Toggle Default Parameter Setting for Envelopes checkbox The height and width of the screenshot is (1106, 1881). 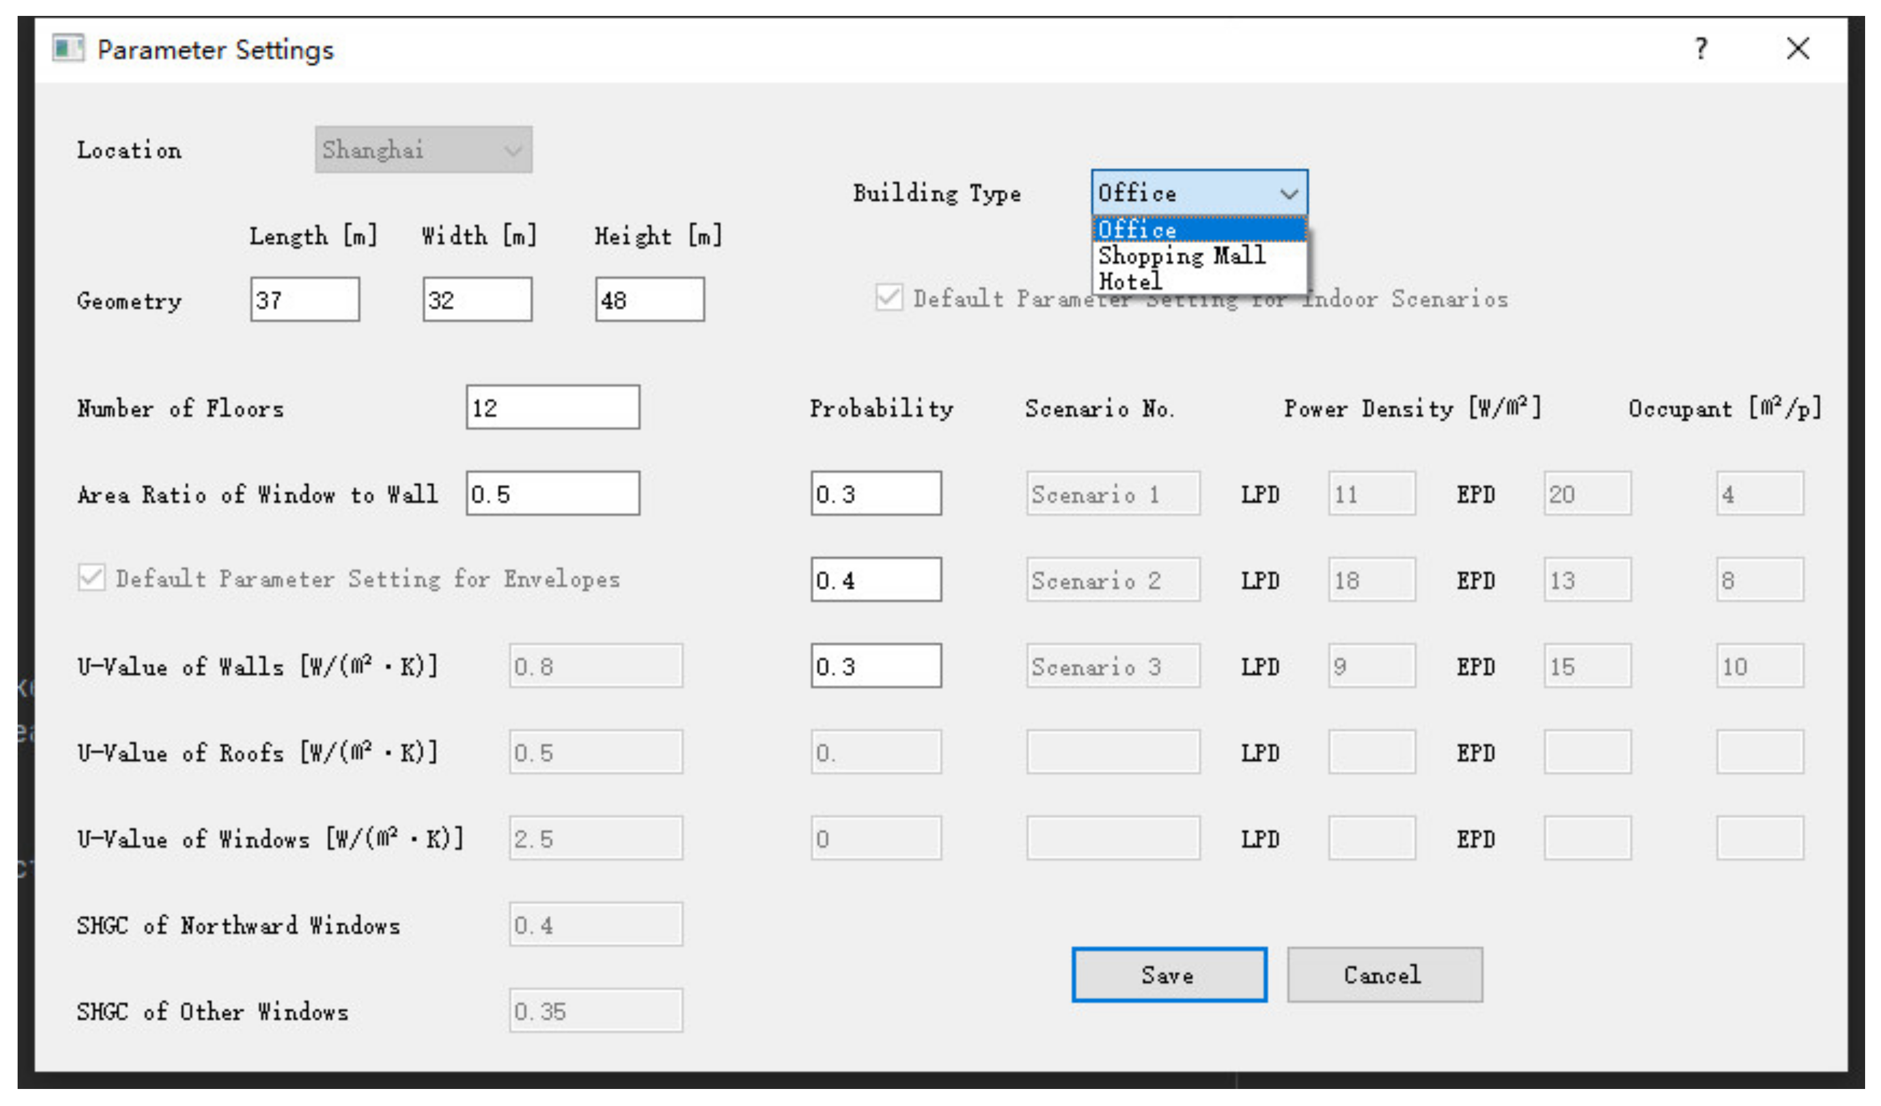tap(92, 579)
